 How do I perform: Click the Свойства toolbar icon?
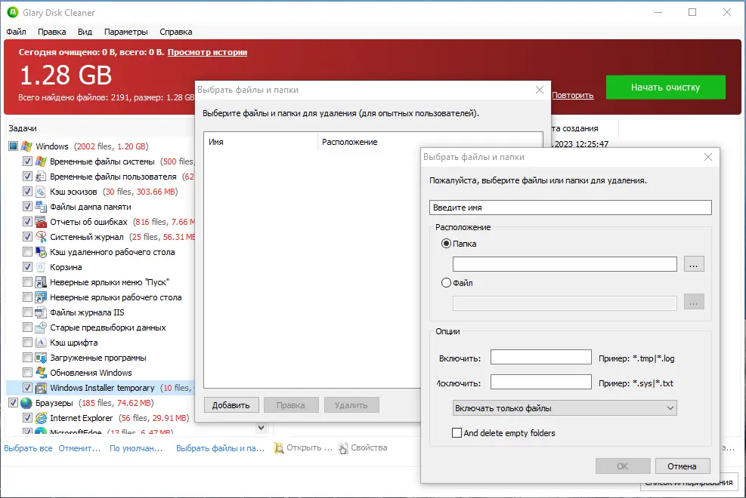coord(343,447)
